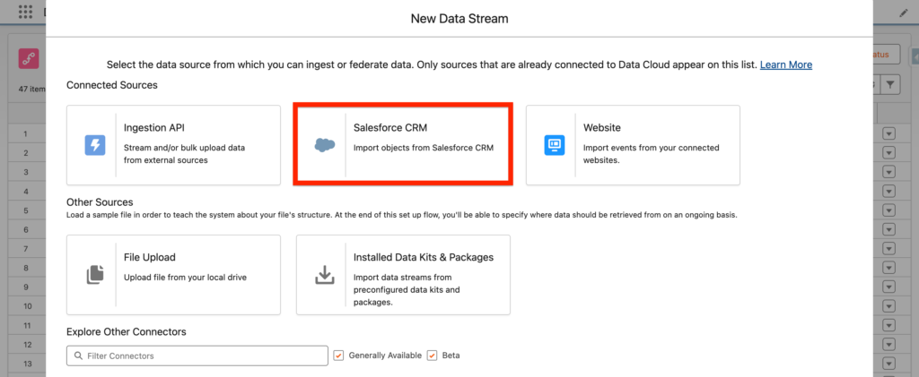Click the magnifier icon in Filter Connectors
Screen dimensions: 919x377
click(x=76, y=356)
